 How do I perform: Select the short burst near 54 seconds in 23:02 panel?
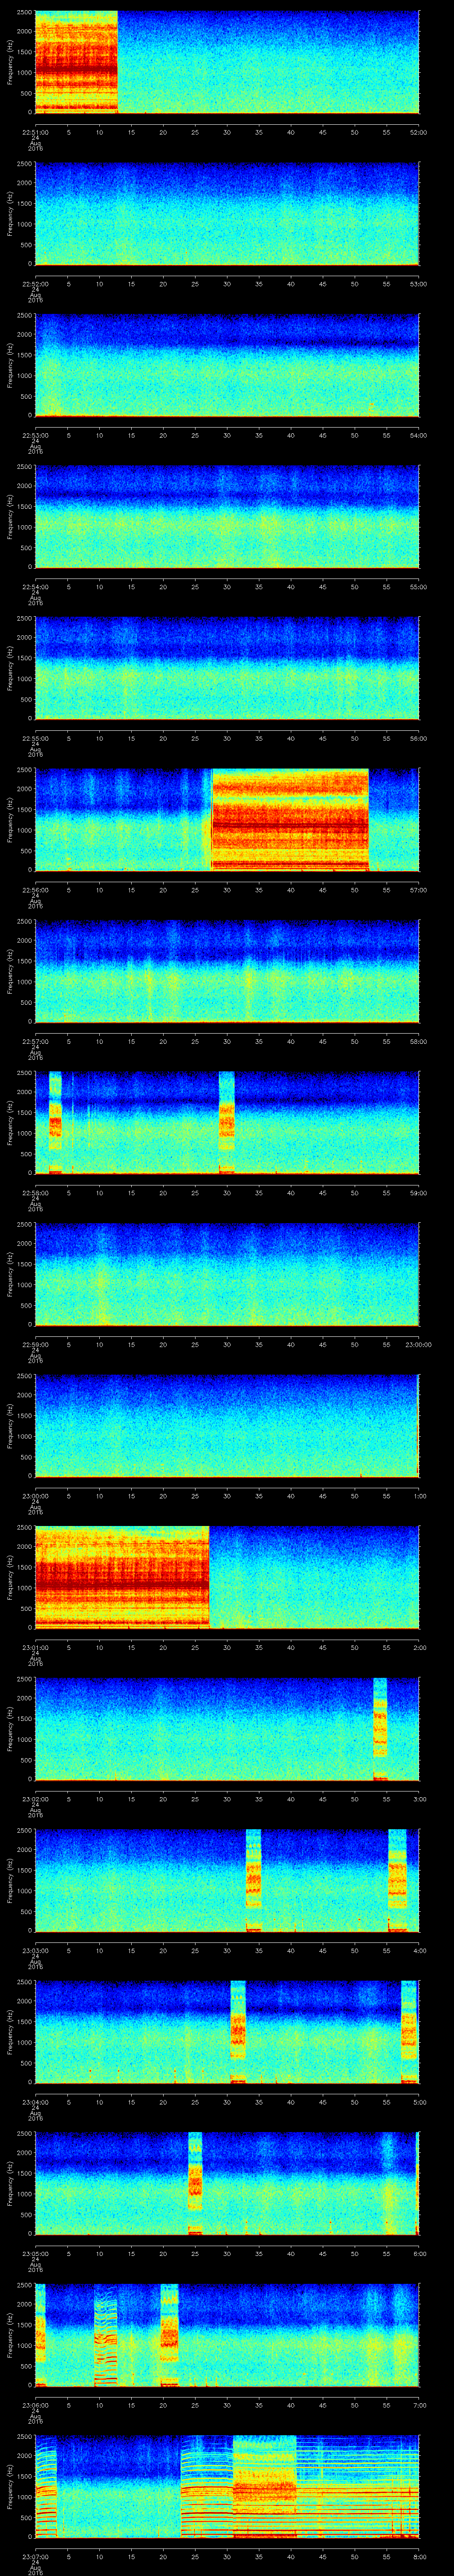pos(379,1728)
